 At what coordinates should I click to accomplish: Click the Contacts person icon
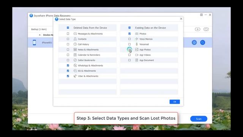tap(75, 39)
